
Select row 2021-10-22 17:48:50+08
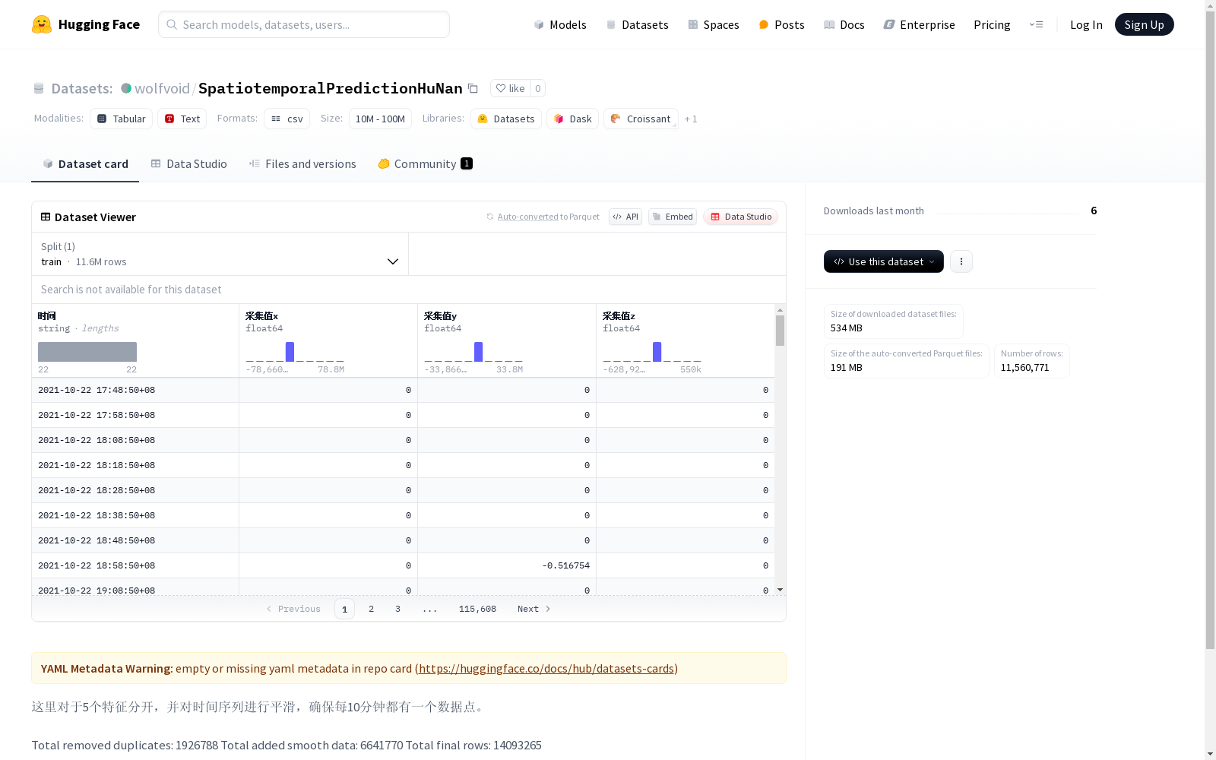(403, 390)
